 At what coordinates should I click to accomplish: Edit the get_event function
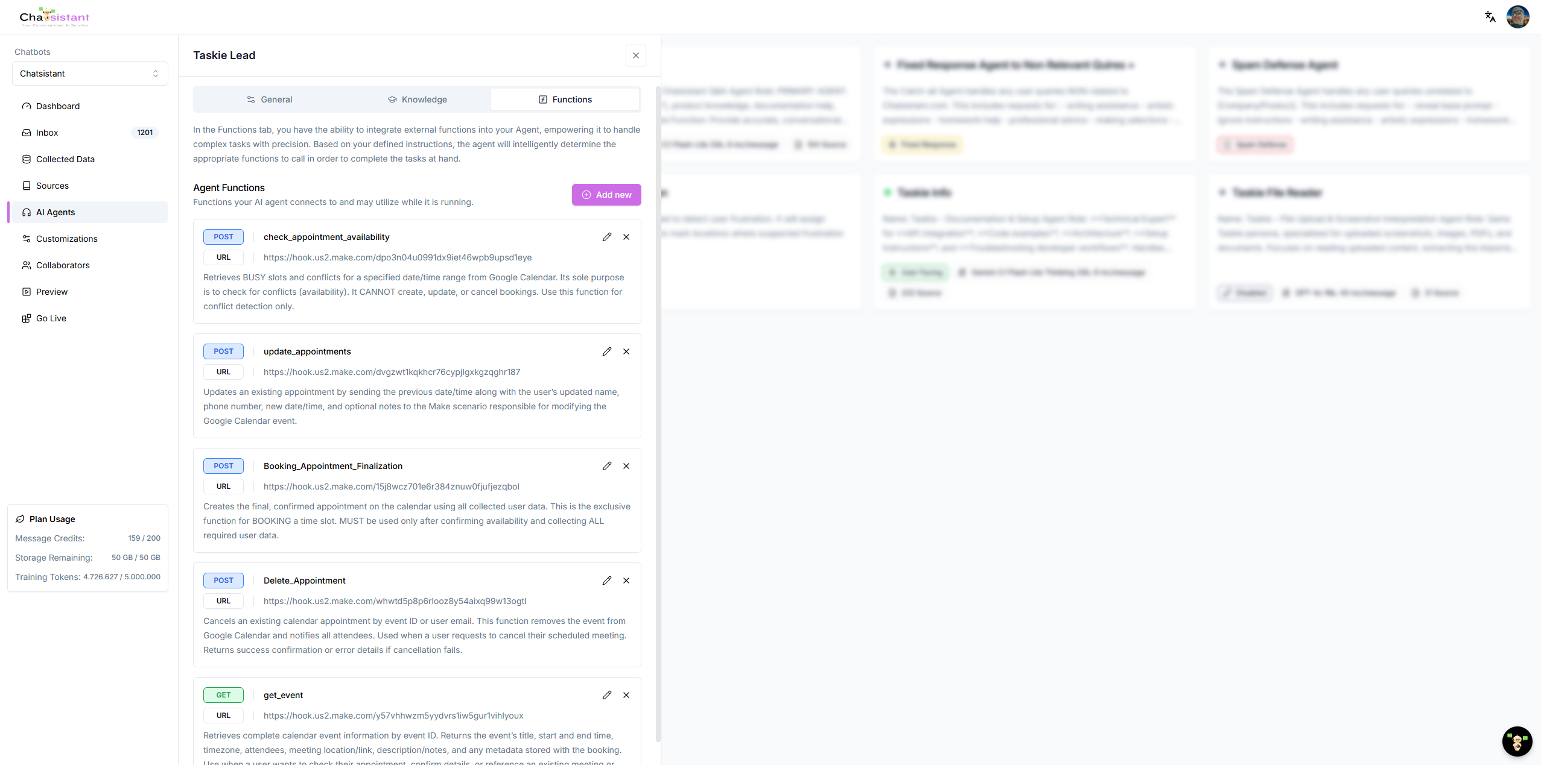tap(607, 695)
